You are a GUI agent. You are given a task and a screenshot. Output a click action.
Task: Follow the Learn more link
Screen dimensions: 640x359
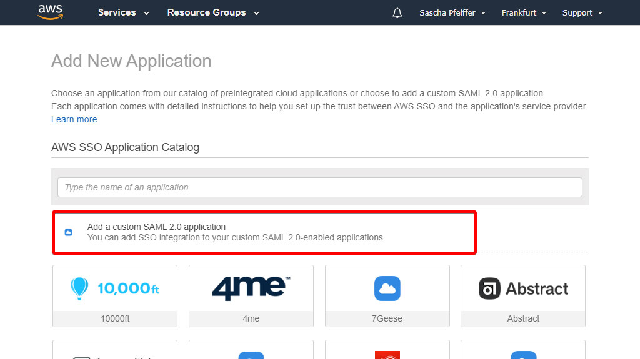(x=74, y=119)
